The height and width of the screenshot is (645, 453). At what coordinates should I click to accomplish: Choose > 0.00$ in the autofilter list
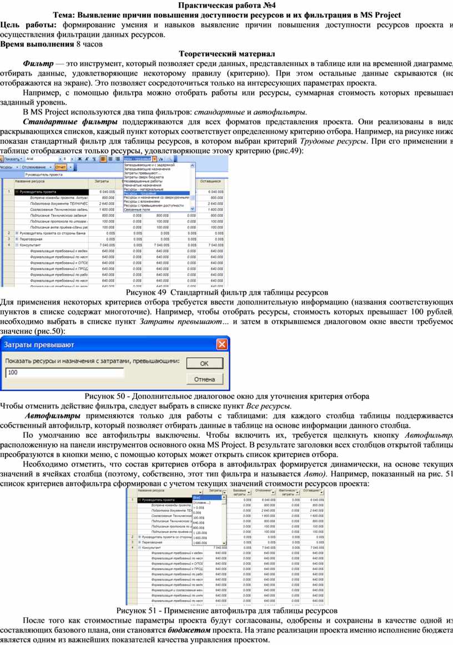pyautogui.click(x=207, y=508)
